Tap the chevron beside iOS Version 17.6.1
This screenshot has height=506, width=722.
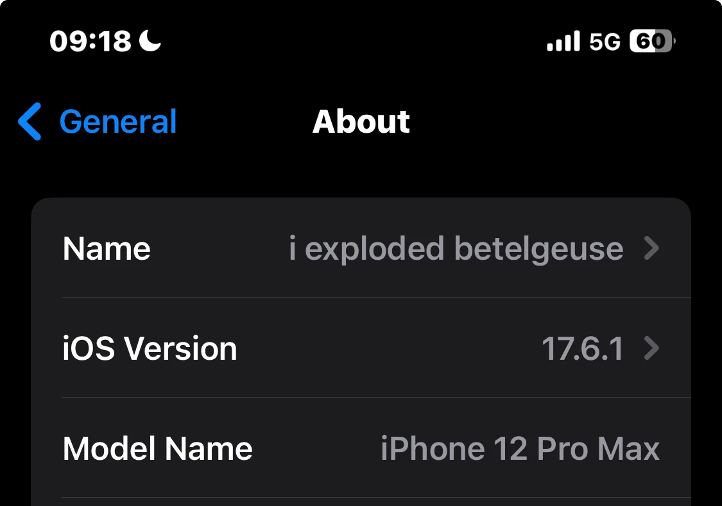pyautogui.click(x=652, y=349)
